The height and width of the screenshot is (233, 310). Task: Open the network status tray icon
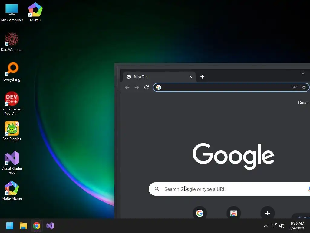tap(274, 226)
